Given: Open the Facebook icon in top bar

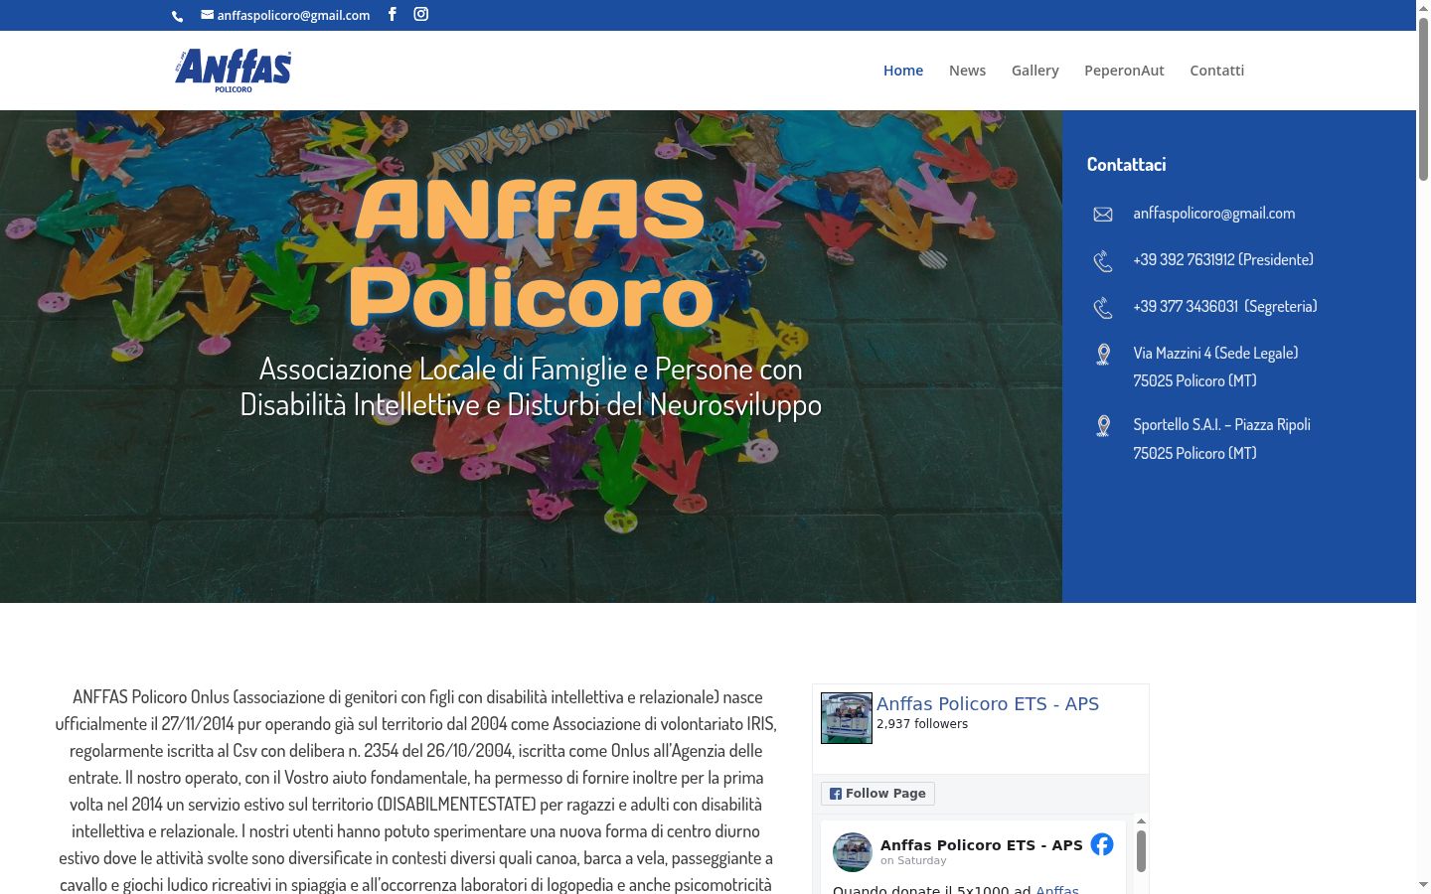Looking at the screenshot, I should [393, 14].
